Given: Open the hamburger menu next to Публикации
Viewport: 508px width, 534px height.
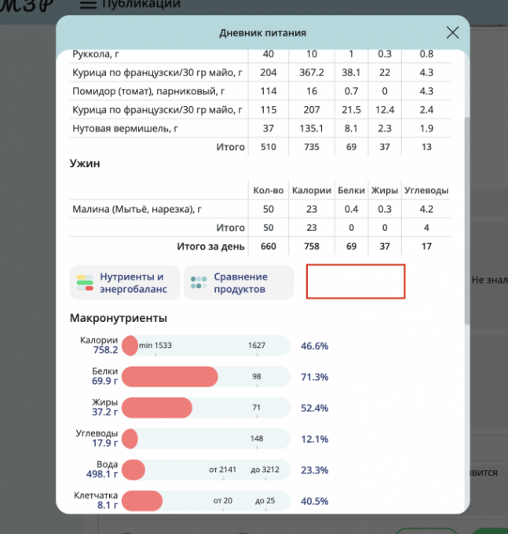Looking at the screenshot, I should (x=89, y=4).
